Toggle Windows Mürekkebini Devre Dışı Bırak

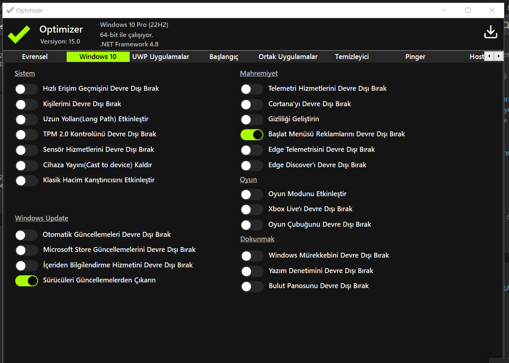click(252, 256)
